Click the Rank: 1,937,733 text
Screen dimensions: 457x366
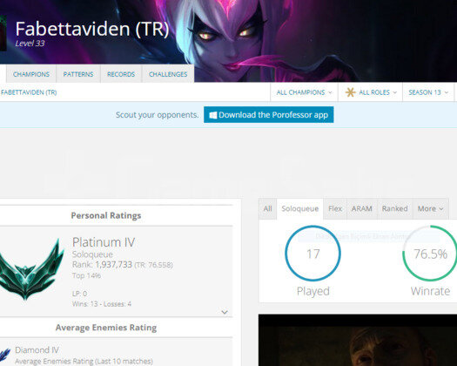pyautogui.click(x=102, y=264)
